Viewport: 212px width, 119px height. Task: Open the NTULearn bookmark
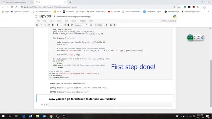click(68, 12)
